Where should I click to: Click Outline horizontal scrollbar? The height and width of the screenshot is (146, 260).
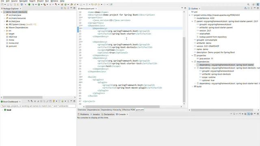click(x=222, y=110)
